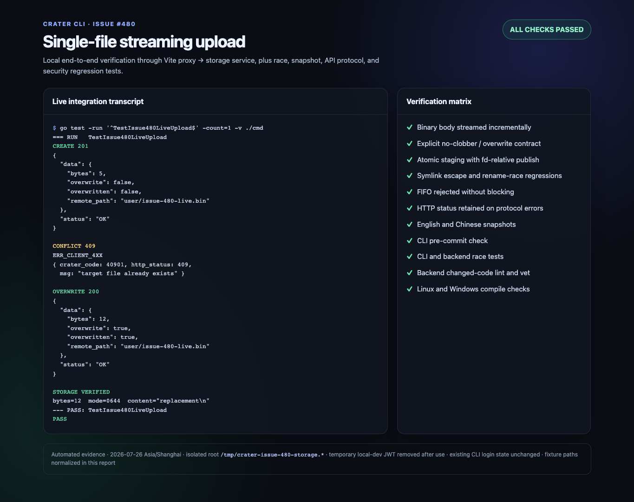Image resolution: width=634 pixels, height=502 pixels.
Task: Click checkmark beside Binary body streamed incrementally
Action: [x=410, y=127]
